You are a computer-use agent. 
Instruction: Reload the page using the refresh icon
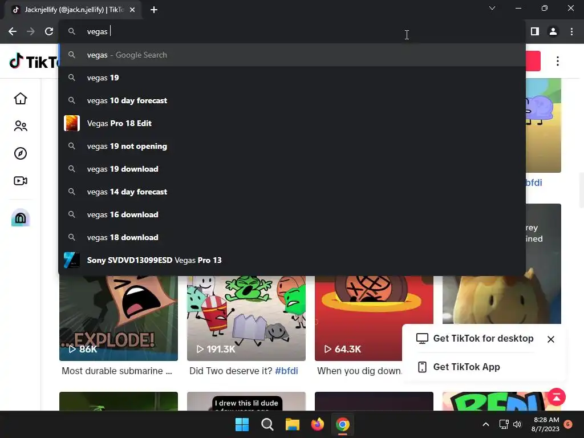point(49,32)
